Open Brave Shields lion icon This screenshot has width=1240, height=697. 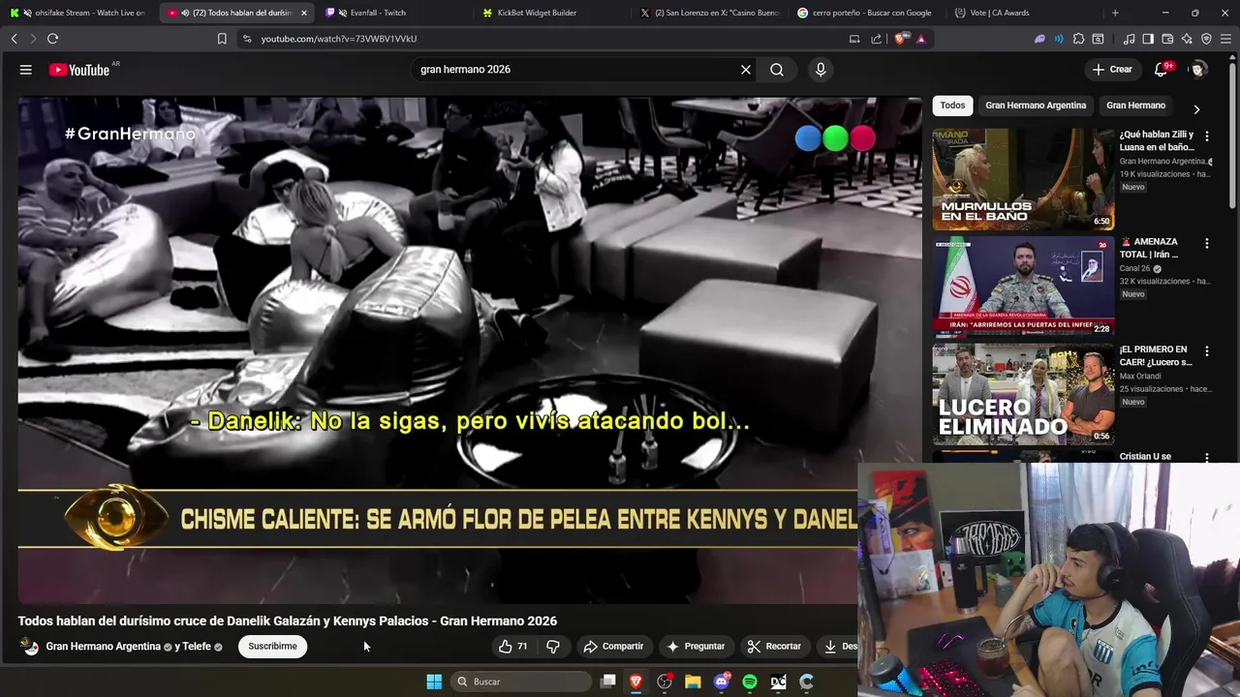(901, 39)
